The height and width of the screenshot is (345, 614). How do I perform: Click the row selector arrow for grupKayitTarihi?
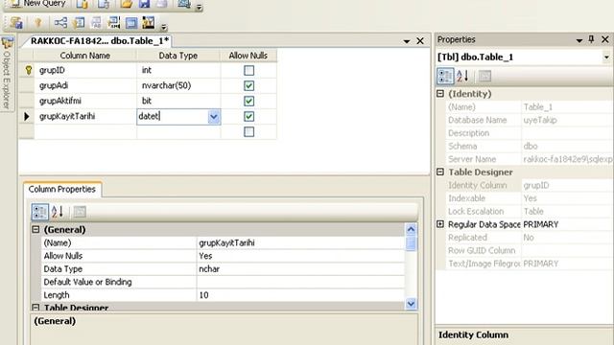27,117
